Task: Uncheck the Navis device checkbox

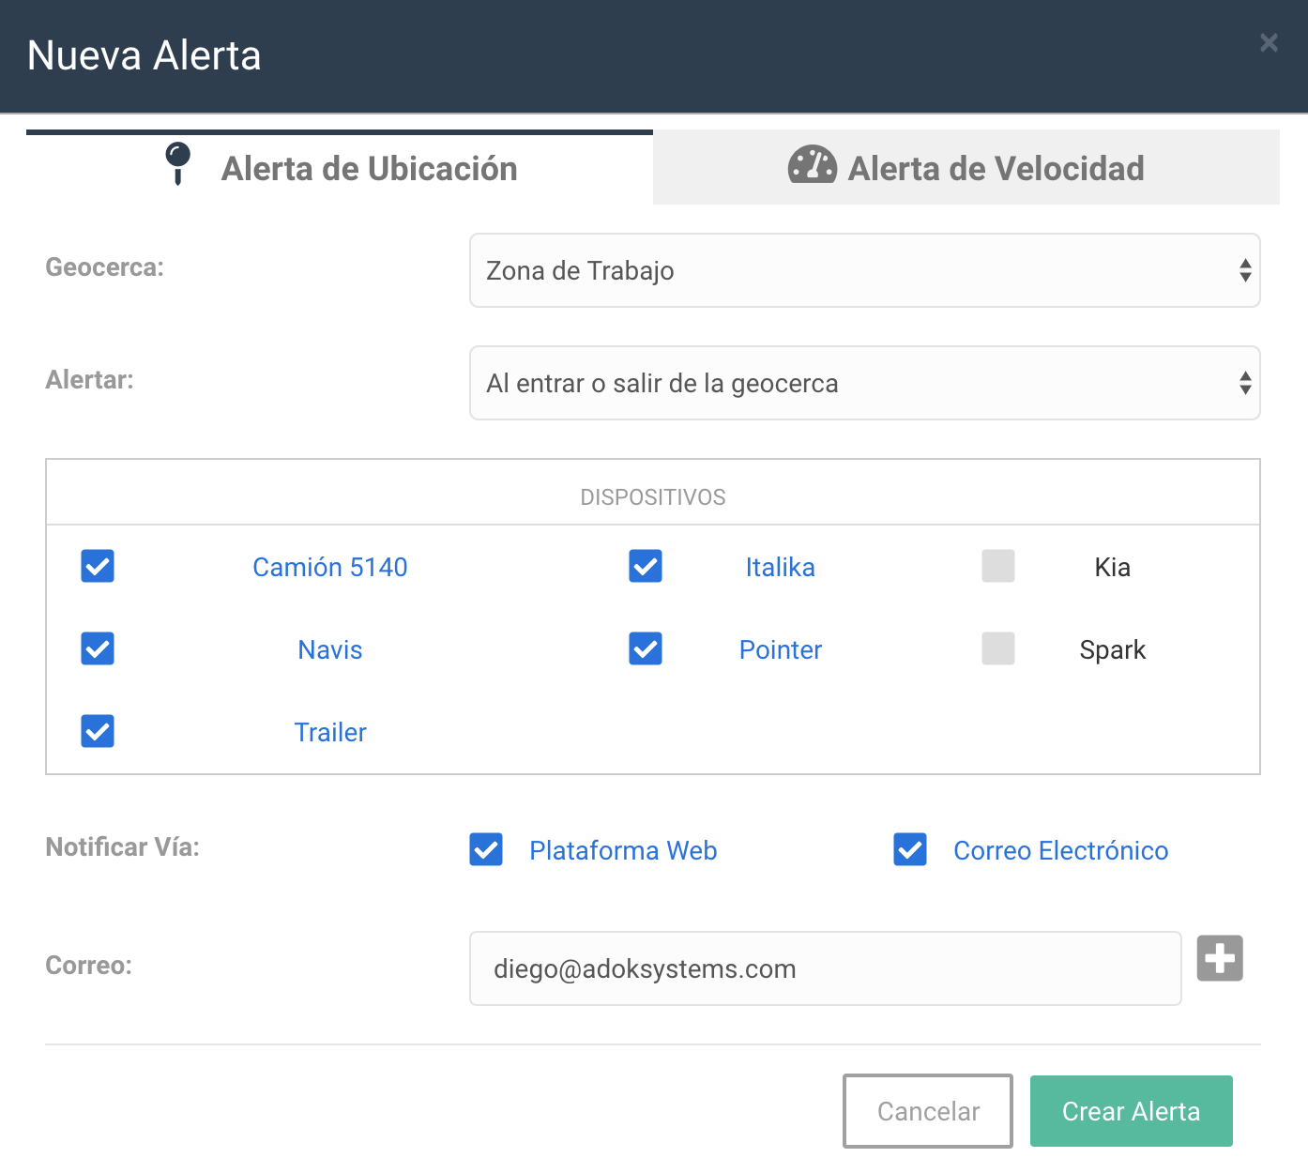Action: click(98, 648)
